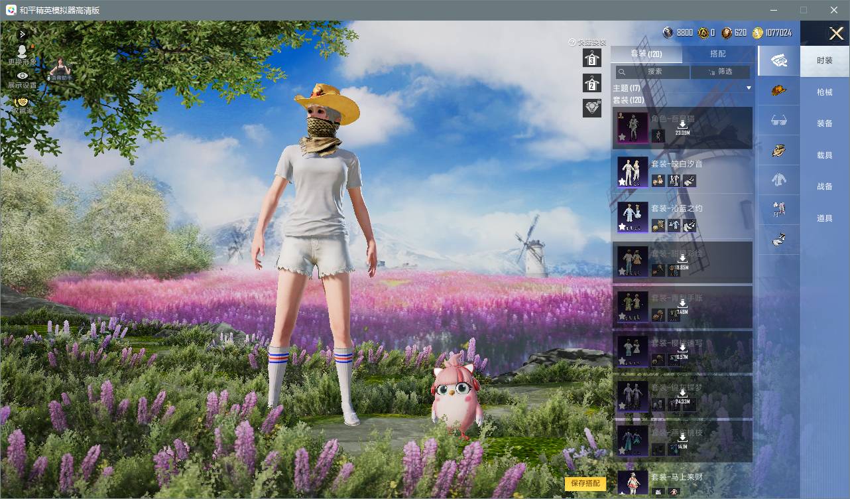The image size is (850, 499).
Task: Click the 更换形象 avatar icon
Action: tap(22, 52)
